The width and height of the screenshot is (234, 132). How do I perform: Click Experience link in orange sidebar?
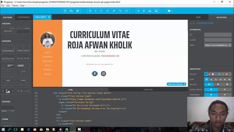click(x=48, y=57)
